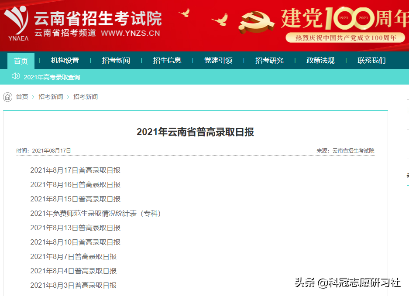Image resolution: width=409 pixels, height=296 pixels.
Task: Open the 免费师范生录取情况统计表（专科）link
Action: click(x=96, y=213)
